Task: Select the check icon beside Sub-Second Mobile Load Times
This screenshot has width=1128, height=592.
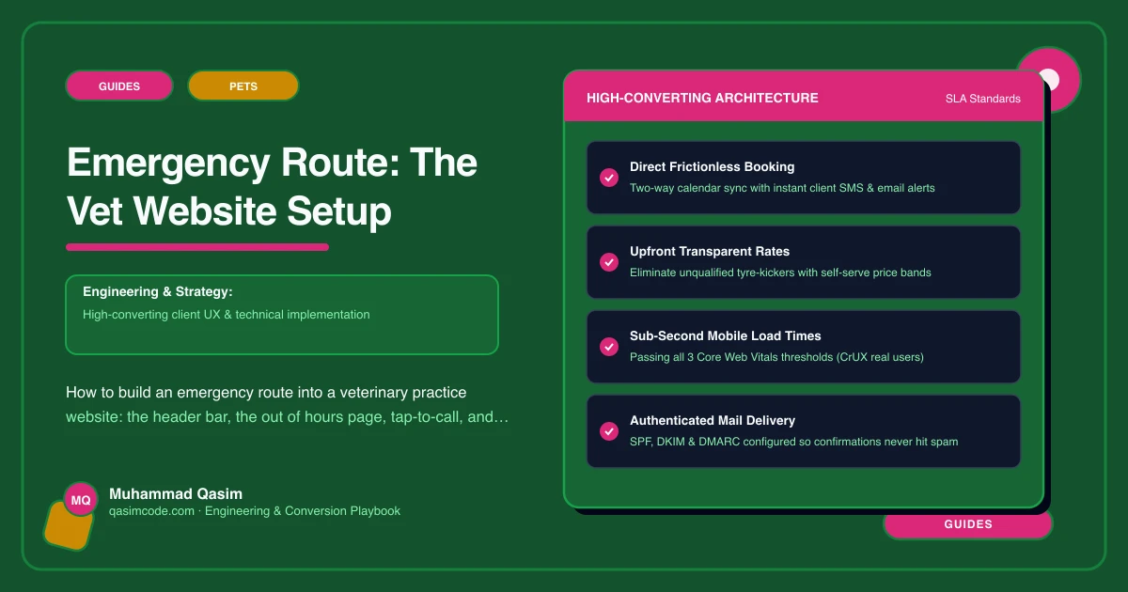Action: [608, 347]
